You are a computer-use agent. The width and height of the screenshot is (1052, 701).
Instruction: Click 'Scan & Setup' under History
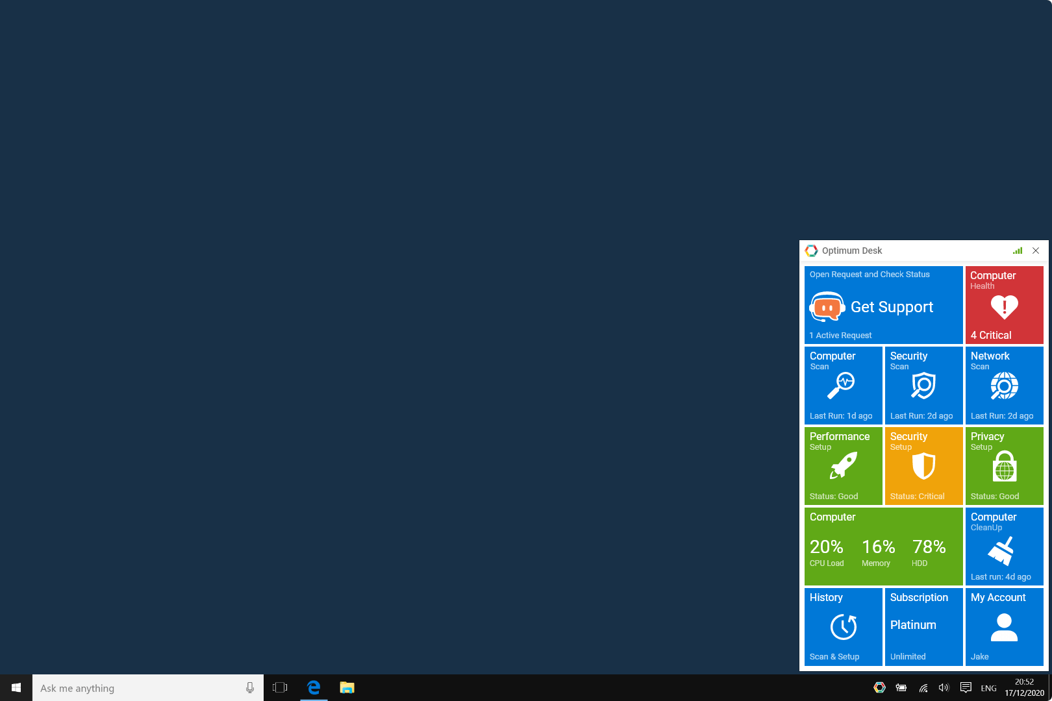[x=834, y=657]
